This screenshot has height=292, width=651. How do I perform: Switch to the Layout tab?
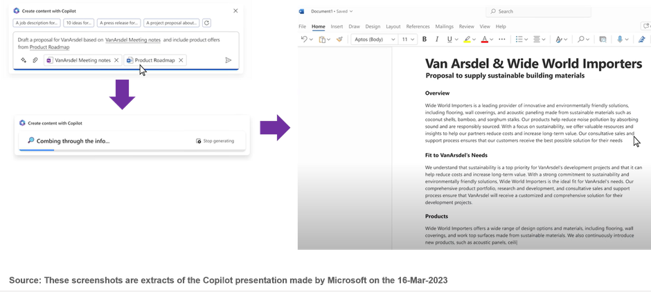click(393, 26)
